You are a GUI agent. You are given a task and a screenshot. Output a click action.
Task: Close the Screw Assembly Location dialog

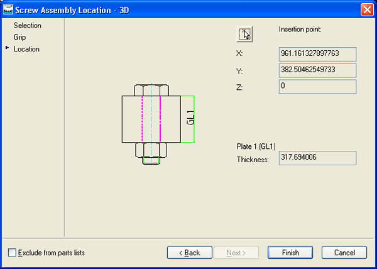pos(367,9)
